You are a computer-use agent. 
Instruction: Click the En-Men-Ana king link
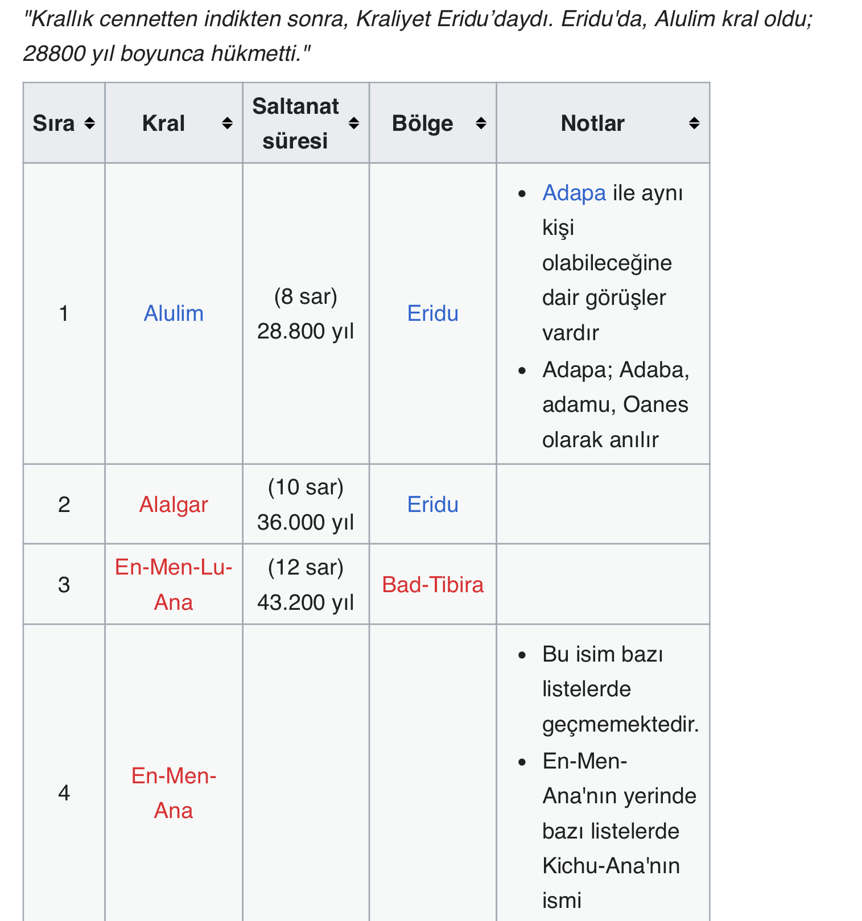click(x=174, y=793)
